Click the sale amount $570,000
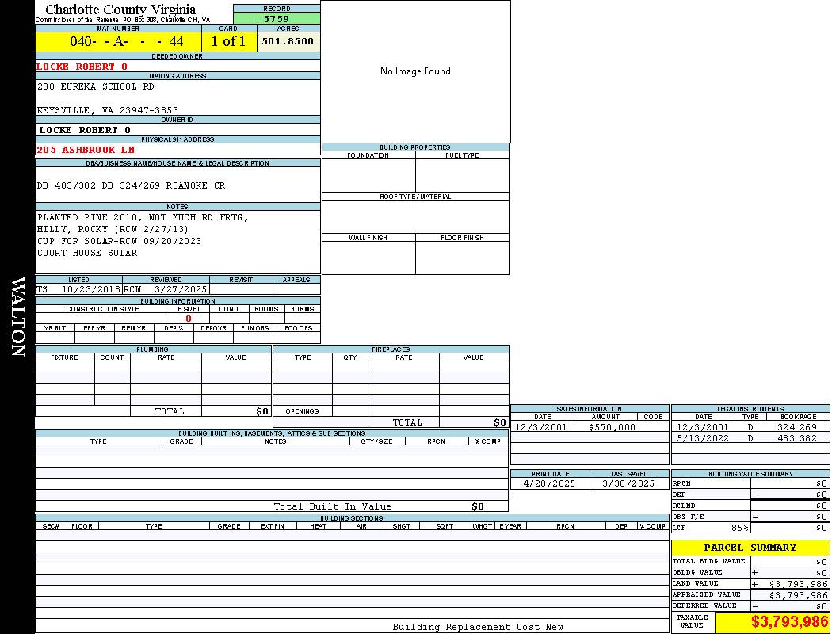The image size is (832, 634). [x=612, y=427]
